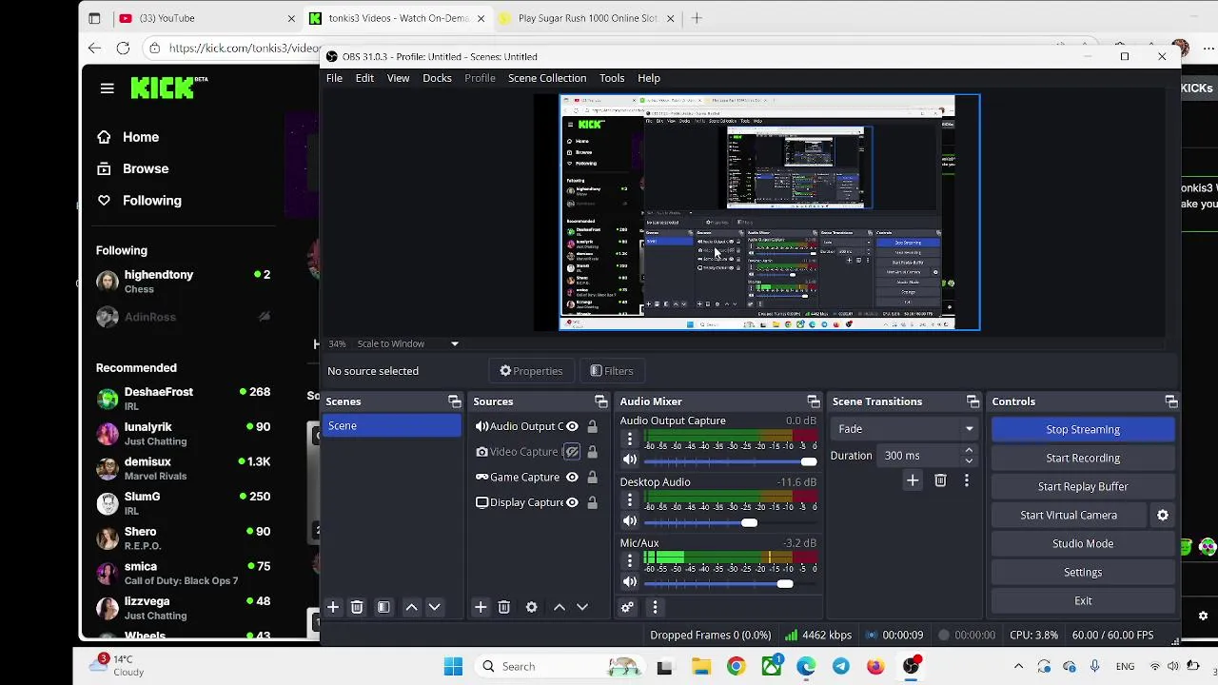Click Start Virtual Camera button

click(x=1069, y=515)
